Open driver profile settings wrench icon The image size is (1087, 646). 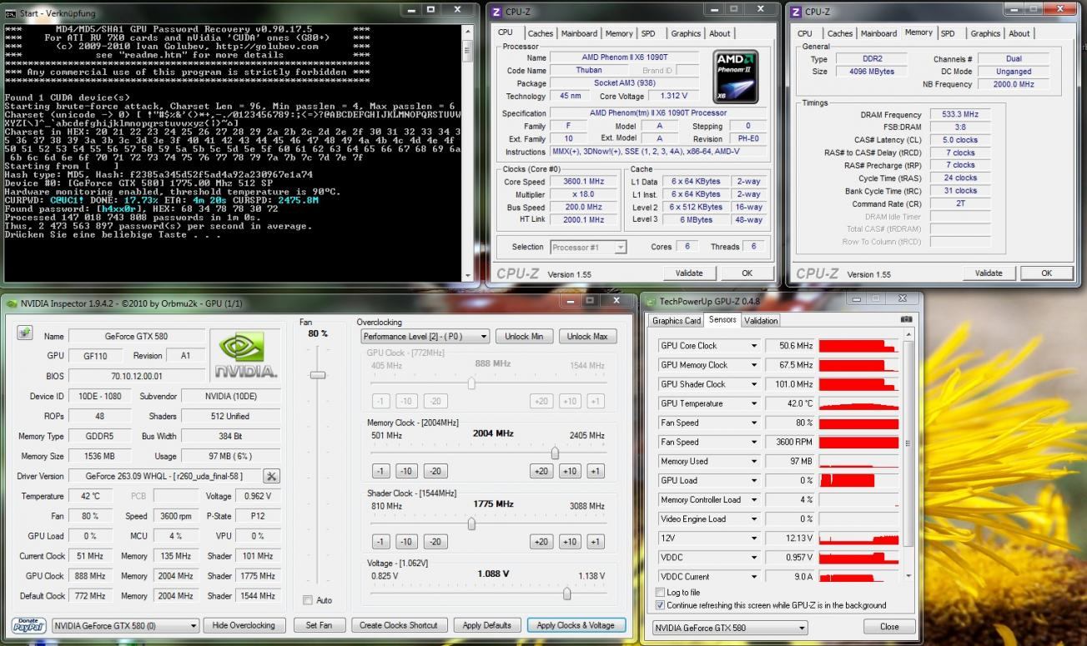coord(272,476)
